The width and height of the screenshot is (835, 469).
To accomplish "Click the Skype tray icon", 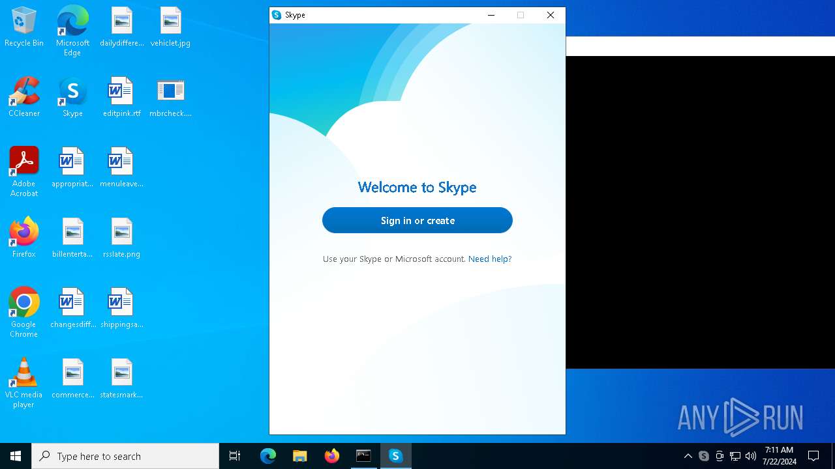I will tap(704, 456).
